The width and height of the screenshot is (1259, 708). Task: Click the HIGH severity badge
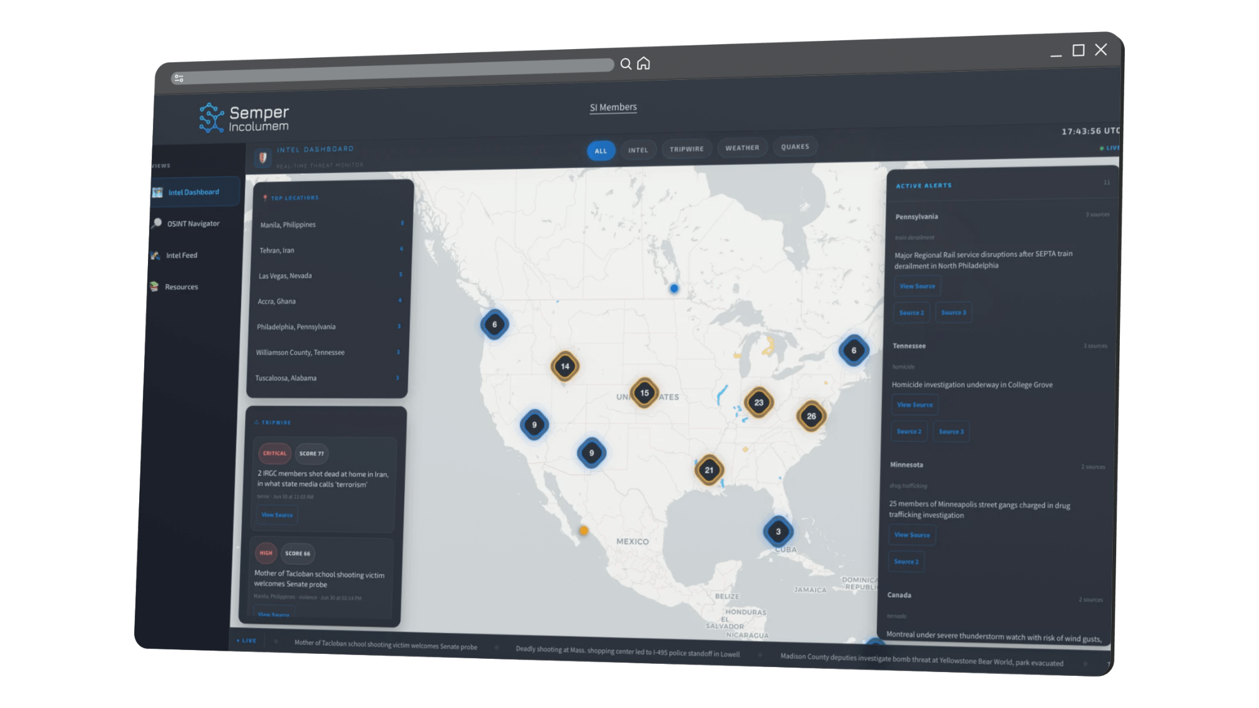(x=266, y=553)
